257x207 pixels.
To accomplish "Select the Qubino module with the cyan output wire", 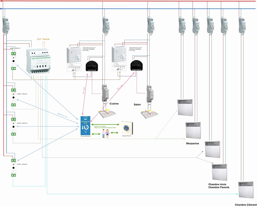I will 14,168.
